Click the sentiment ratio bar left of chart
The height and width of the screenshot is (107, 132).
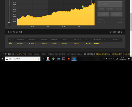9,11
